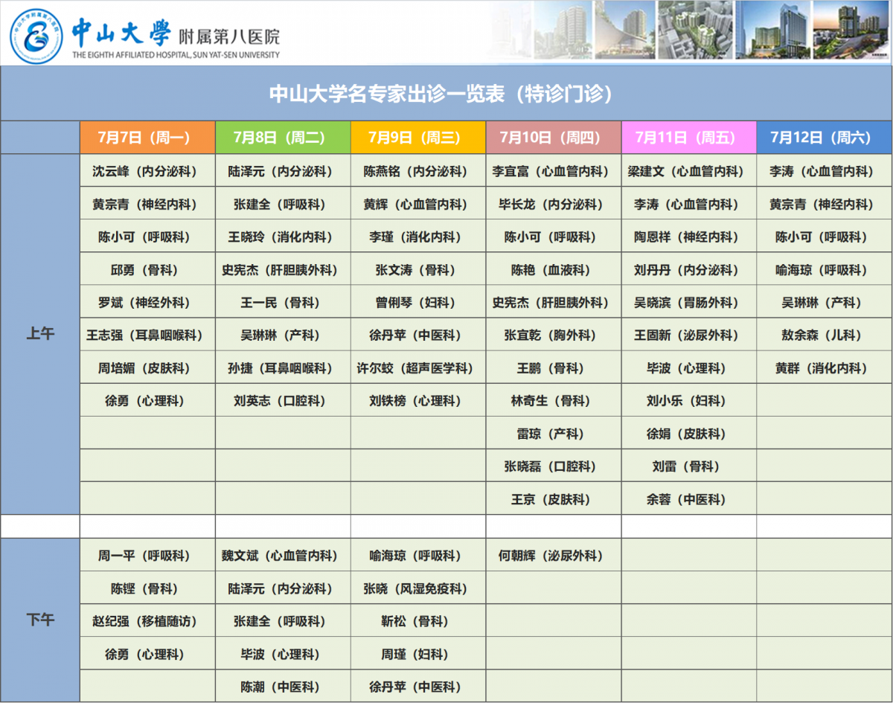Click the cell 王晓玲（消化内科）

point(283,237)
